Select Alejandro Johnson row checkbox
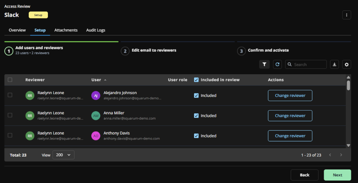 (10, 95)
